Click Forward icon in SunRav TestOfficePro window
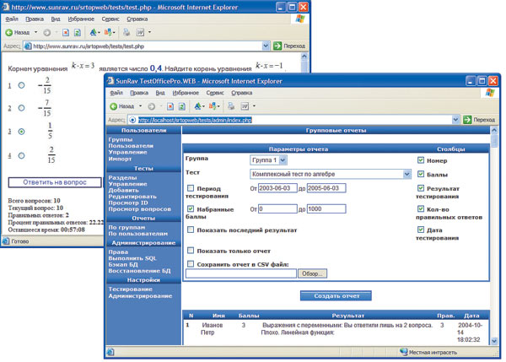Viewport: 506px width, 362px height. [x=152, y=106]
